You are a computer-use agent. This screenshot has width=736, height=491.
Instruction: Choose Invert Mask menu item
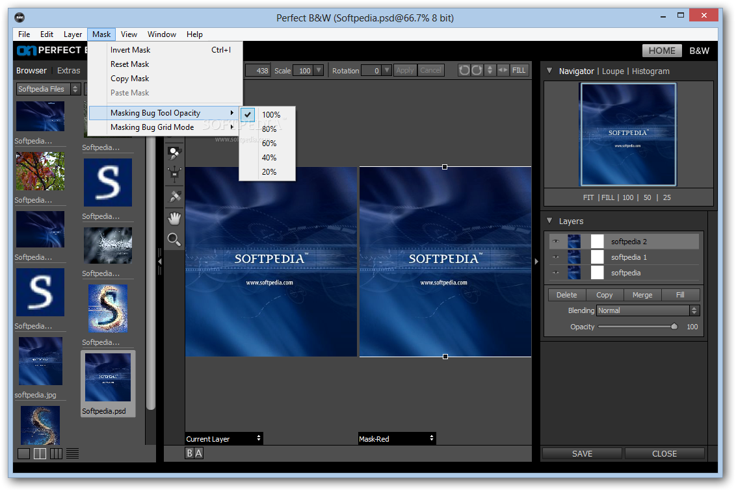click(x=165, y=50)
